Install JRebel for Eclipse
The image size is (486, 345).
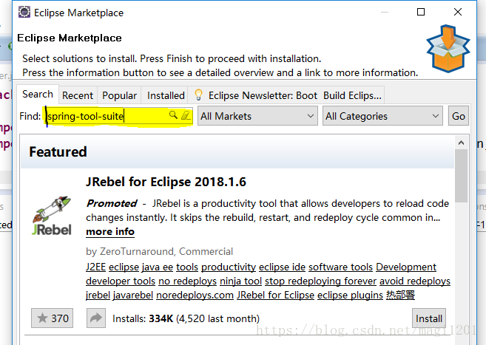coord(429,318)
